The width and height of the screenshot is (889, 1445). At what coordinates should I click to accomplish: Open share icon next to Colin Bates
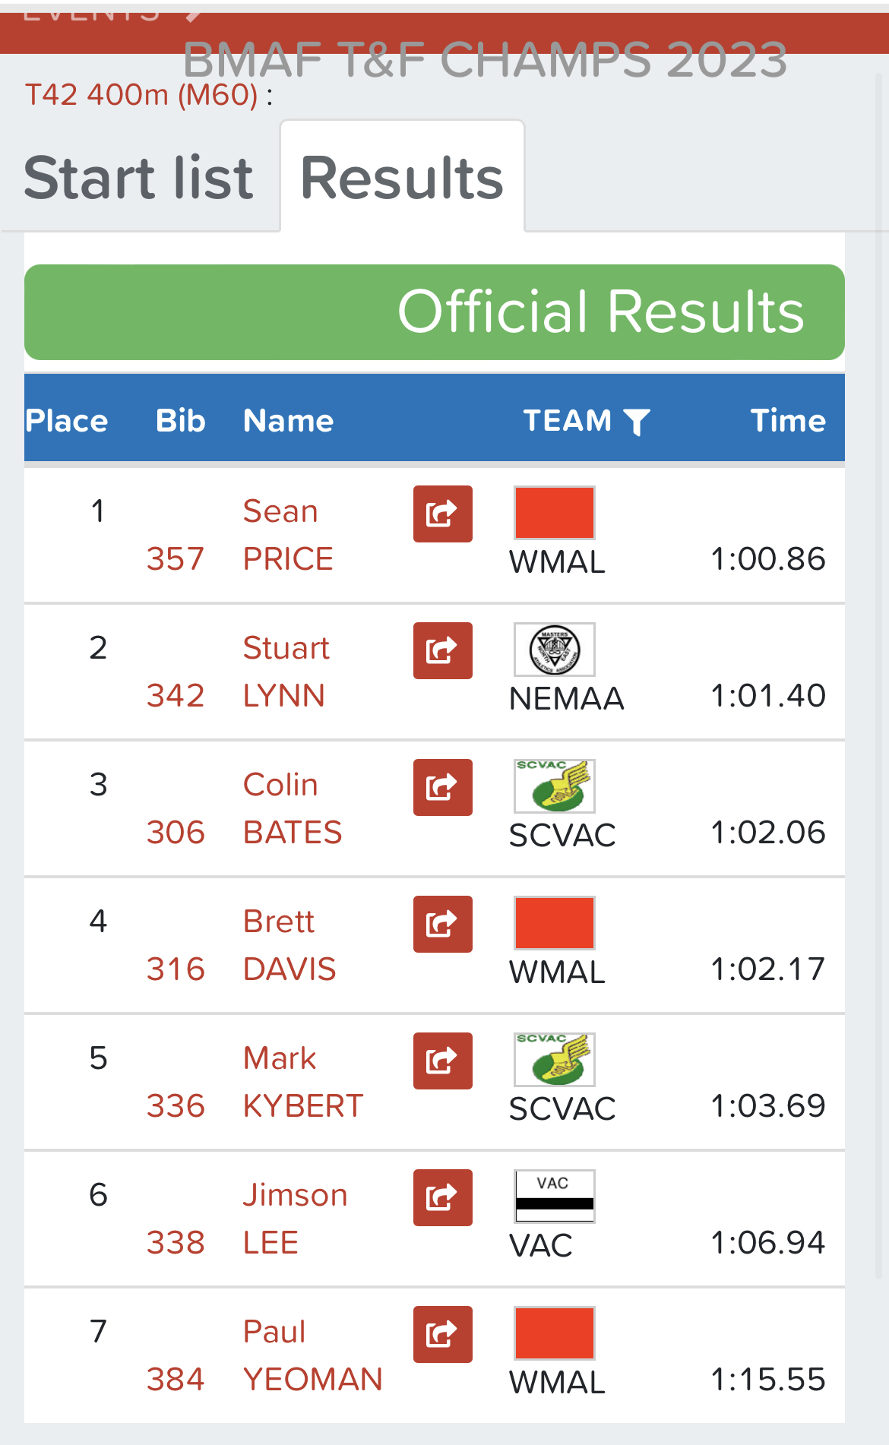pos(442,787)
